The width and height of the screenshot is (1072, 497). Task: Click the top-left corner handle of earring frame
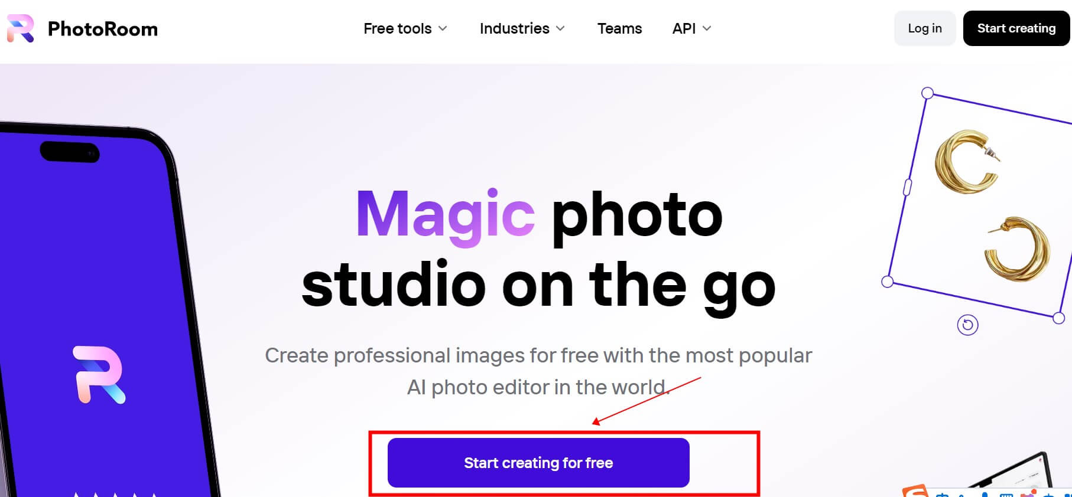pyautogui.click(x=928, y=93)
